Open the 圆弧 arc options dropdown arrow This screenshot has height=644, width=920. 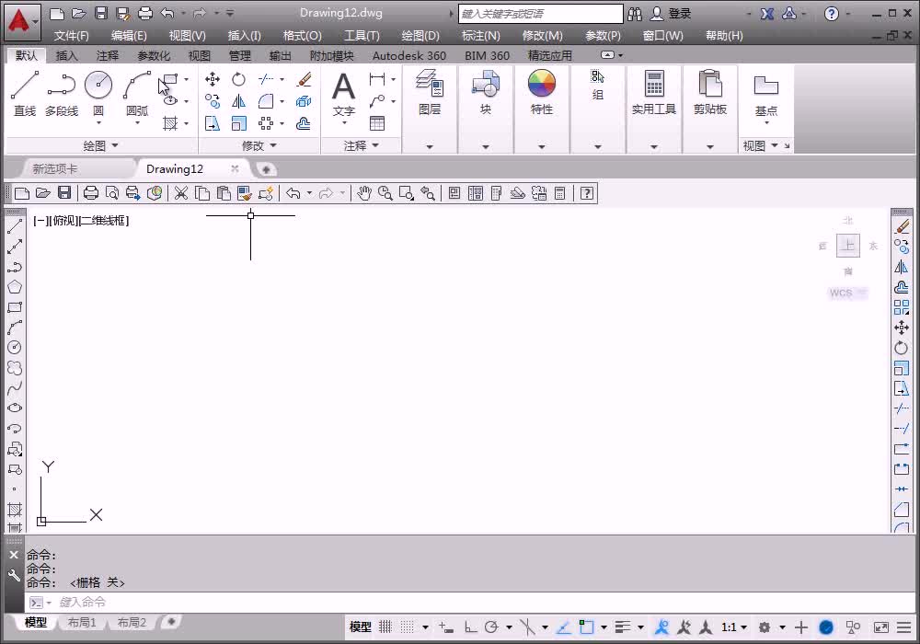coord(137,123)
